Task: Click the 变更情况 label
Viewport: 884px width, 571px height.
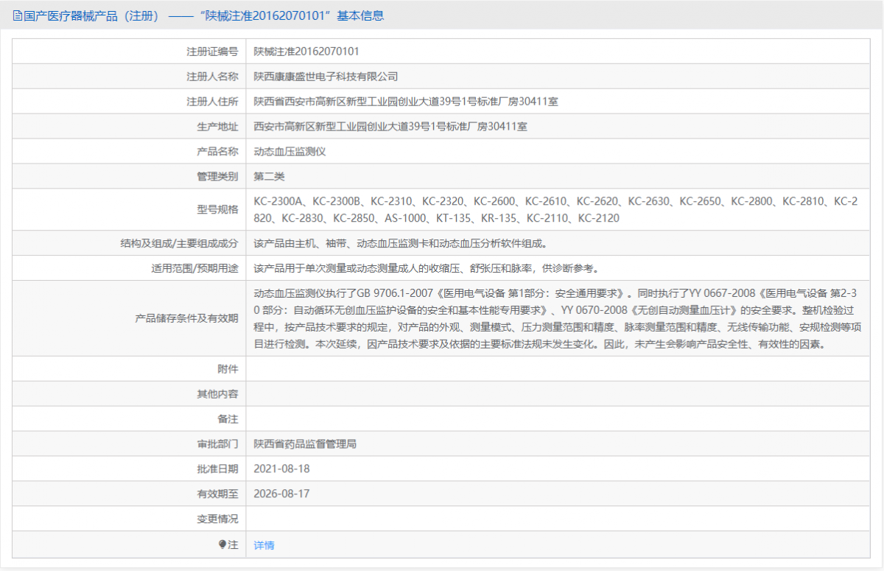Action: pyautogui.click(x=217, y=519)
